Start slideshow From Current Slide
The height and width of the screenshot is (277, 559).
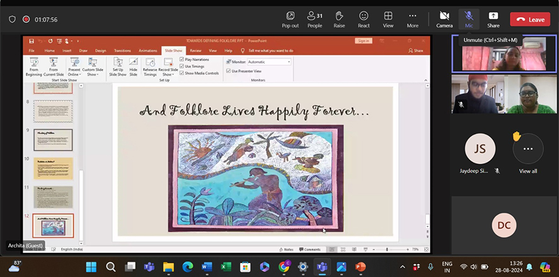54,67
